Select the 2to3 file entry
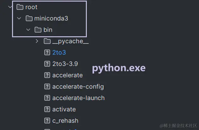199x130 pixels. [x=59, y=52]
